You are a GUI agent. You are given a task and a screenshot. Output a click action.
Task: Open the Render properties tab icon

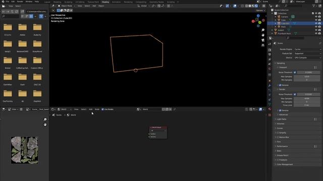(270, 50)
